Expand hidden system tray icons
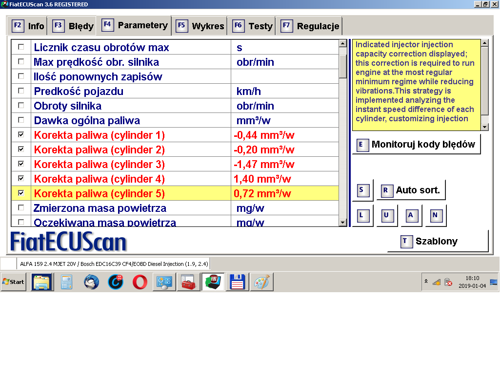The width and height of the screenshot is (500, 374). tap(426, 281)
